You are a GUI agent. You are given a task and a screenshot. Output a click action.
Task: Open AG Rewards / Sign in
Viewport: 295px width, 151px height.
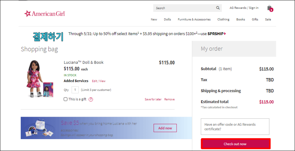[244, 8]
